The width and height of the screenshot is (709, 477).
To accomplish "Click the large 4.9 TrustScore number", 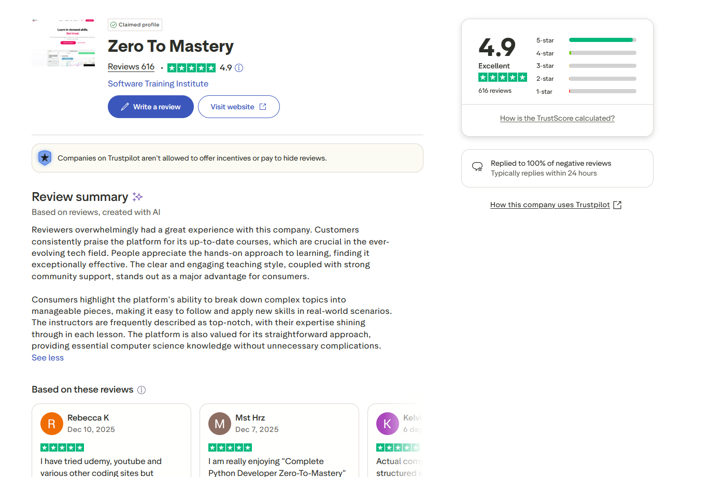I will [x=497, y=48].
